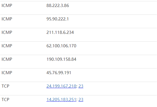
Task: Select the IP address 95.90.222.1
Action: (x=58, y=19)
